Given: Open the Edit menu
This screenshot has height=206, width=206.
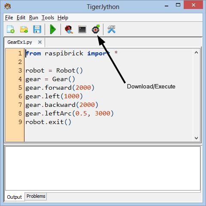Looking at the screenshot, I should click(21, 18).
